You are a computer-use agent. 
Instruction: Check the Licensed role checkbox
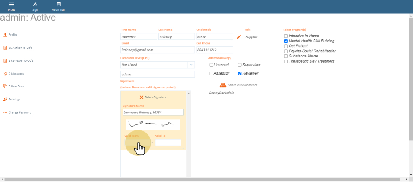coord(211,65)
